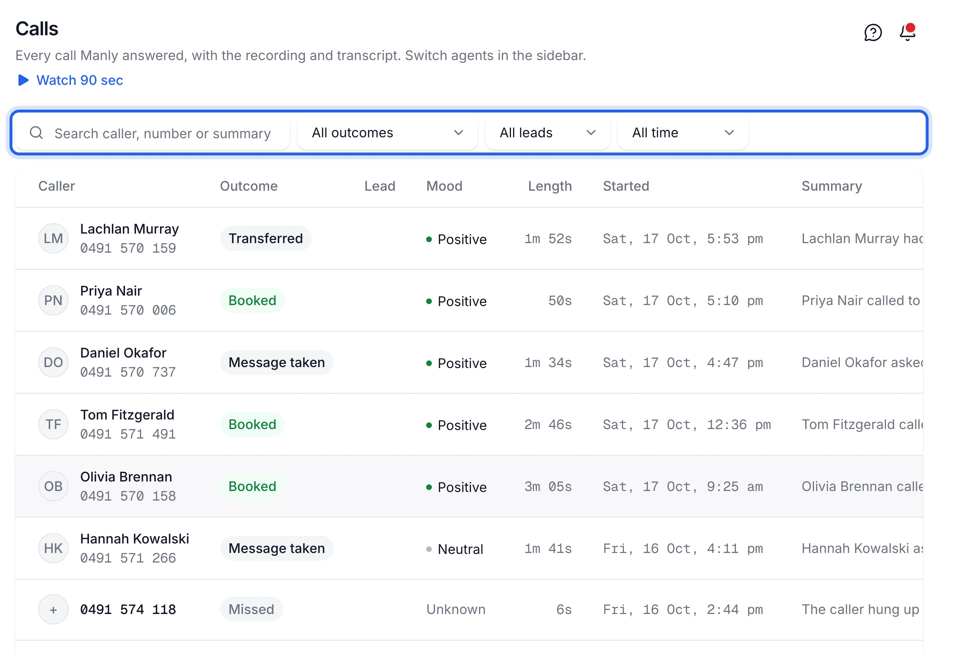Screen dimensions: 961x655
Task: Open the help question mark icon
Action: pyautogui.click(x=873, y=32)
